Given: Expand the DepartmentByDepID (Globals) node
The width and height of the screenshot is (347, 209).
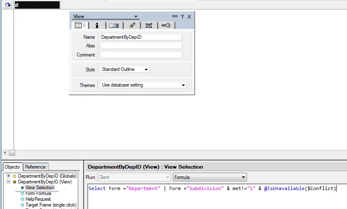Looking at the screenshot, I should 8,176.
